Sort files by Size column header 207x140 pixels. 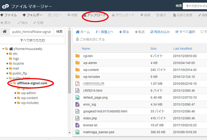click(153, 48)
